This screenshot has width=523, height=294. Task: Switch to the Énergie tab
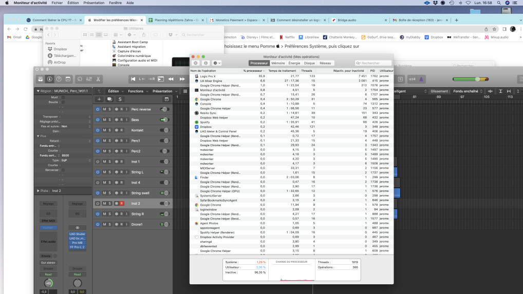point(294,63)
